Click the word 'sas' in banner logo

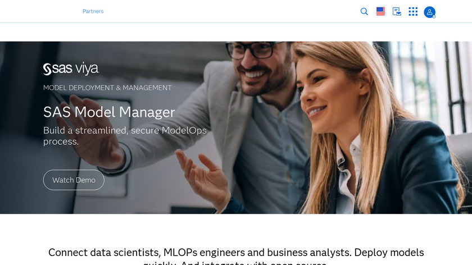pyautogui.click(x=62, y=69)
